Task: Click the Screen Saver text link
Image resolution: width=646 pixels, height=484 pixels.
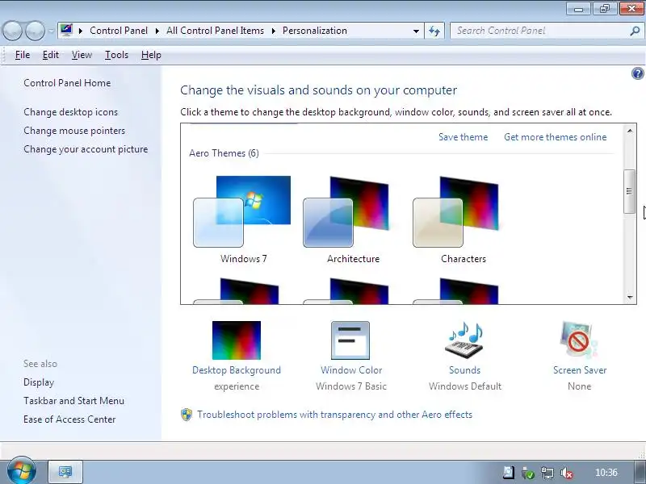Action: pos(580,370)
